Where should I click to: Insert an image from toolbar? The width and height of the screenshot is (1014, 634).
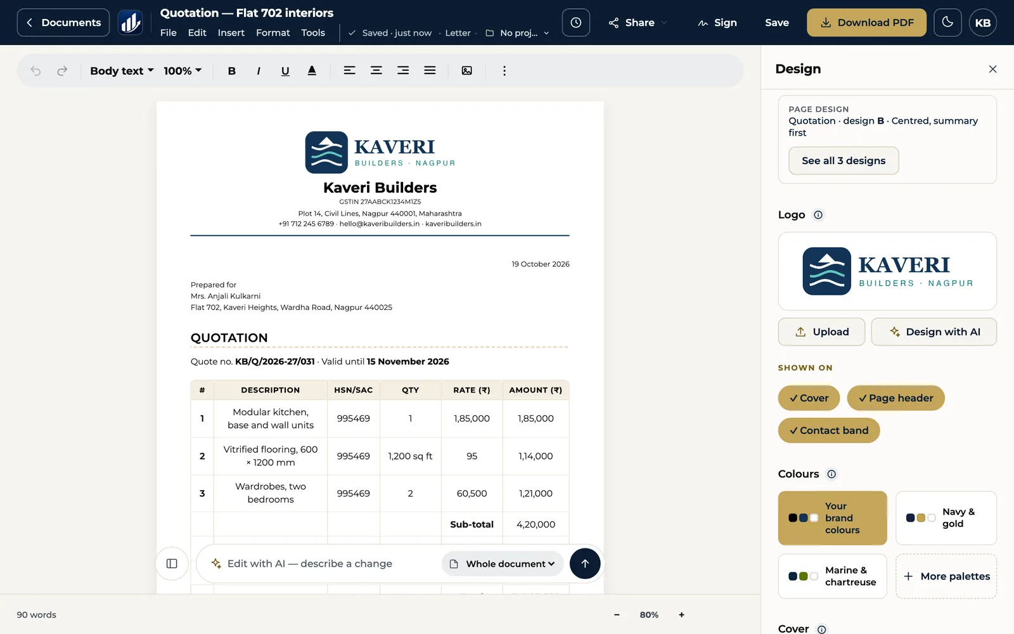click(x=467, y=71)
